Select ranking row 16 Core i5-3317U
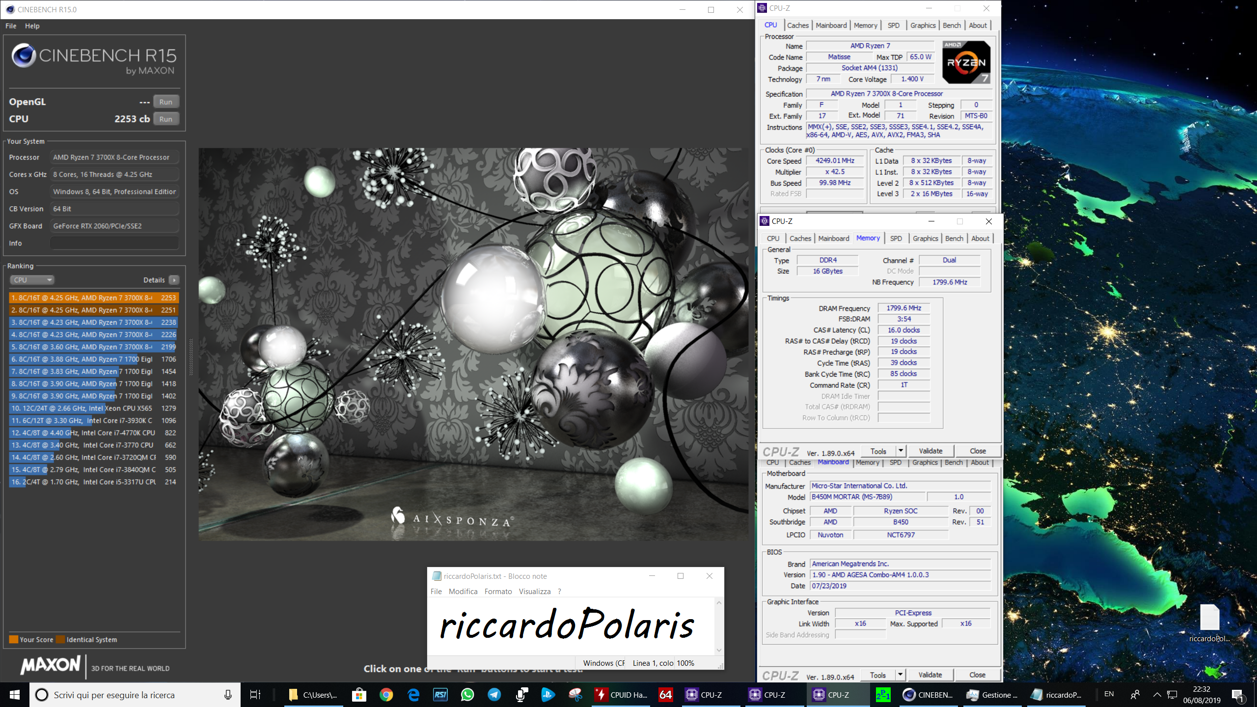 click(x=94, y=482)
